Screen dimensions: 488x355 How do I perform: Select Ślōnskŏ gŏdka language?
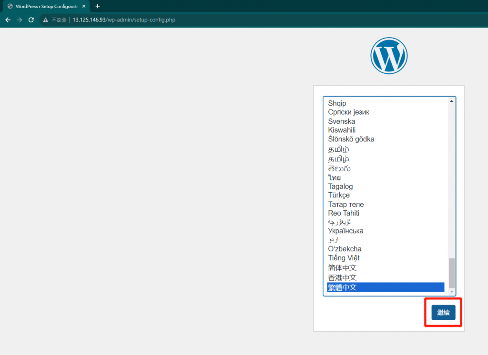[386, 139]
